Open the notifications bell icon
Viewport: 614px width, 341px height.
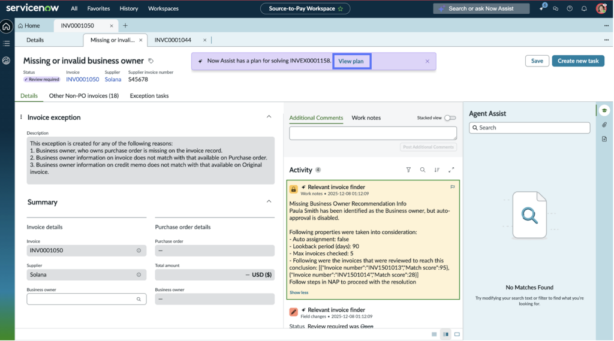[584, 8]
